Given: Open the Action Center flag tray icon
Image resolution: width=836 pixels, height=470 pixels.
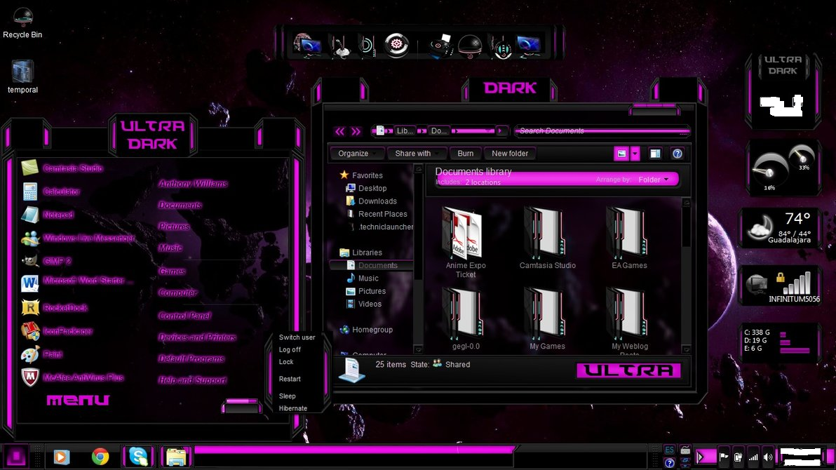Looking at the screenshot, I should (x=724, y=457).
